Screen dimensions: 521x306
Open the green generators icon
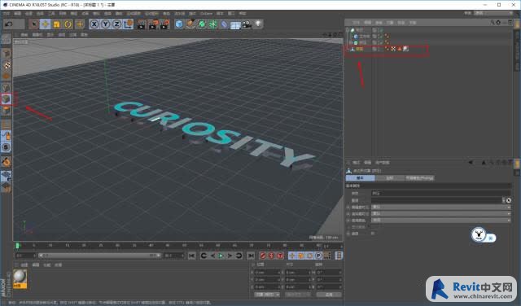click(202, 24)
